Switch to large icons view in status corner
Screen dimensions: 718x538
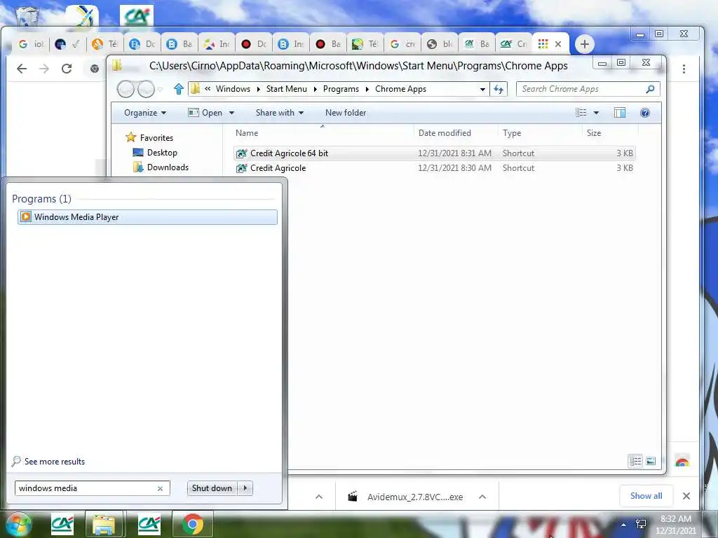(x=651, y=461)
